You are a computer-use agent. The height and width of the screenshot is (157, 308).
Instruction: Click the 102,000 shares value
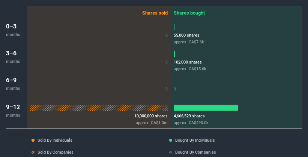[188, 62]
